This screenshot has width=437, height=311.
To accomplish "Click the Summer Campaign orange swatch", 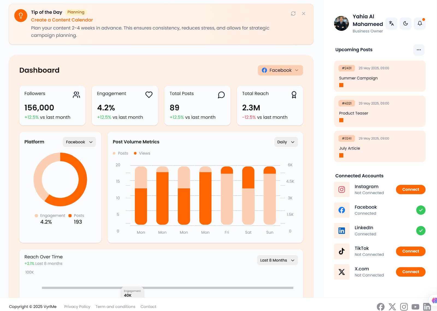I will coord(341,85).
